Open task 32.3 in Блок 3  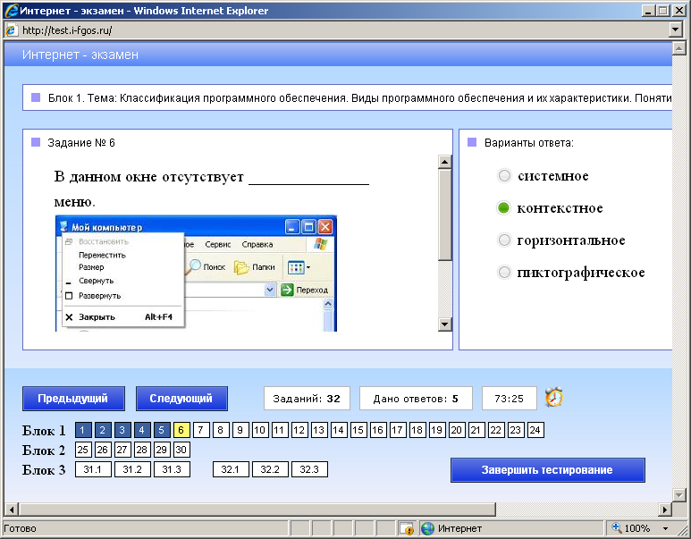click(309, 469)
